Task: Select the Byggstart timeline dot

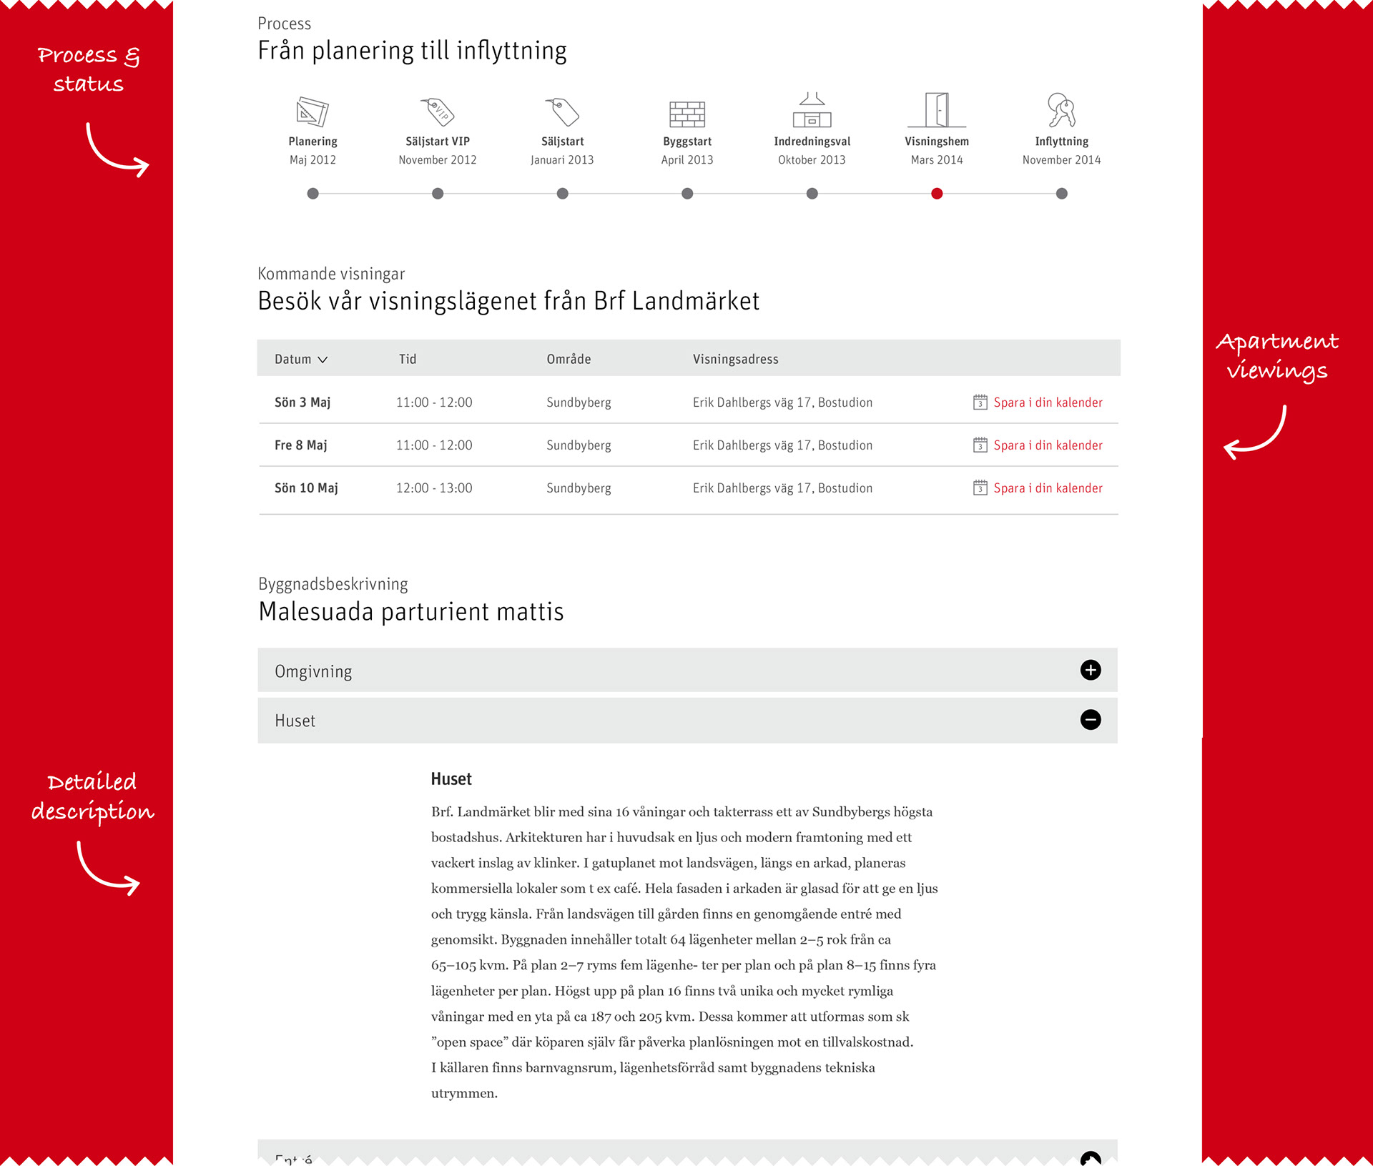Action: pyautogui.click(x=687, y=194)
